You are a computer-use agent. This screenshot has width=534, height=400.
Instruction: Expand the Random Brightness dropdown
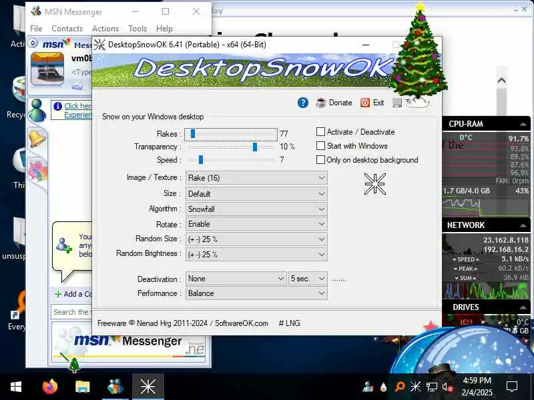(256, 255)
